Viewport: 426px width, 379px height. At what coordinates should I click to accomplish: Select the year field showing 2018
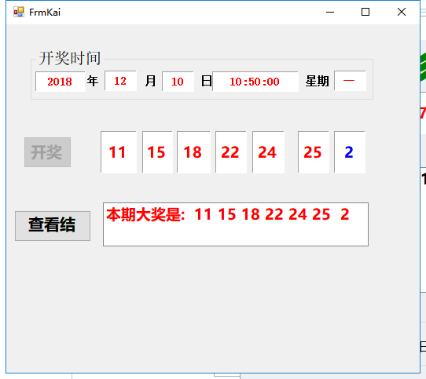click(61, 82)
